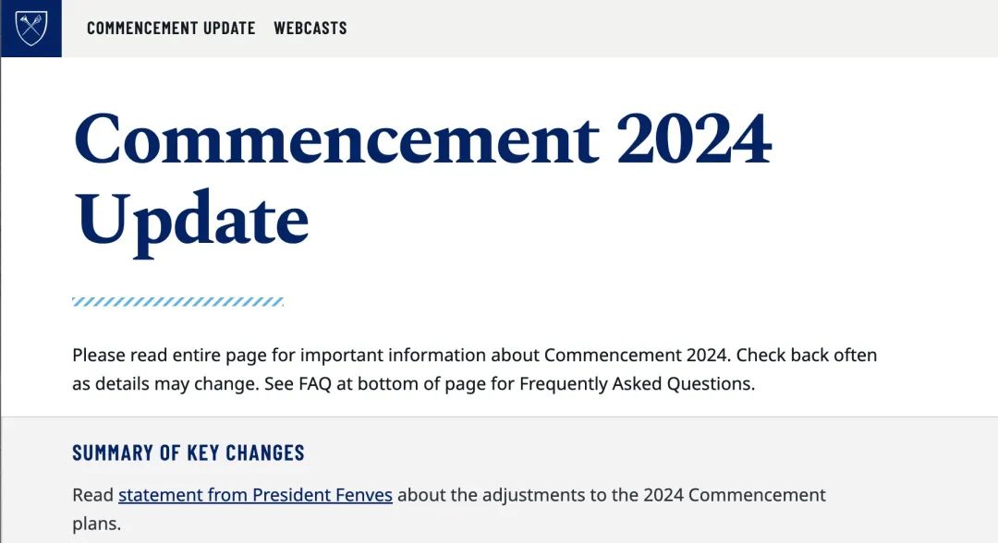Go to the Webcasts nav item
Screen dimensions: 998x543
coord(310,28)
